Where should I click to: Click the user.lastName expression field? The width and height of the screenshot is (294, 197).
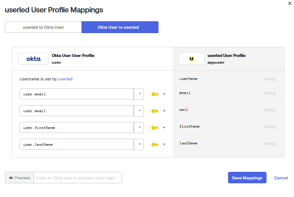(x=77, y=144)
